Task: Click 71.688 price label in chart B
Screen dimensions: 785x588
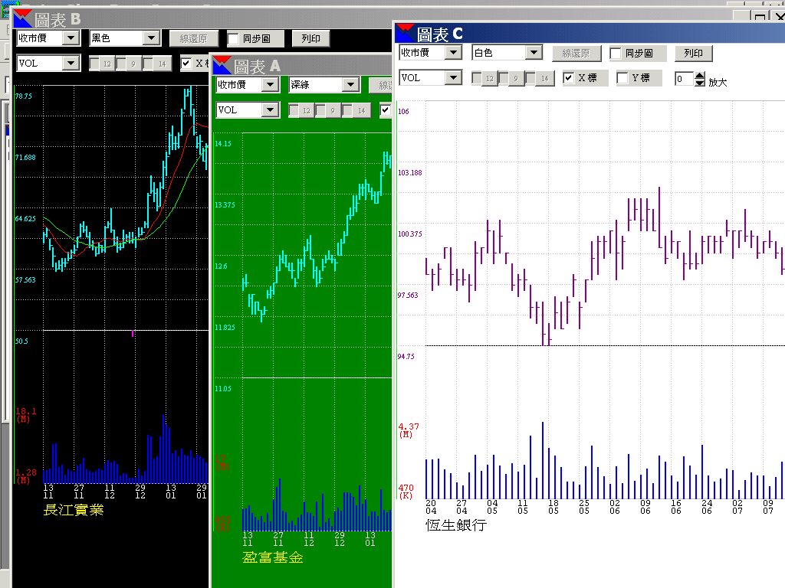Action: pyautogui.click(x=25, y=158)
